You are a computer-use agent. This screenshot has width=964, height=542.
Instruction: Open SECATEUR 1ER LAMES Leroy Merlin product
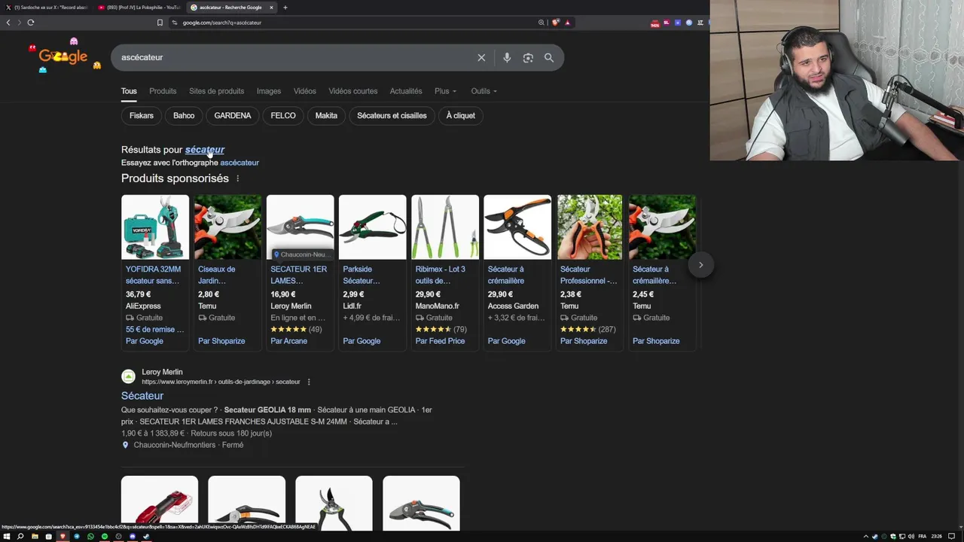[x=299, y=275]
